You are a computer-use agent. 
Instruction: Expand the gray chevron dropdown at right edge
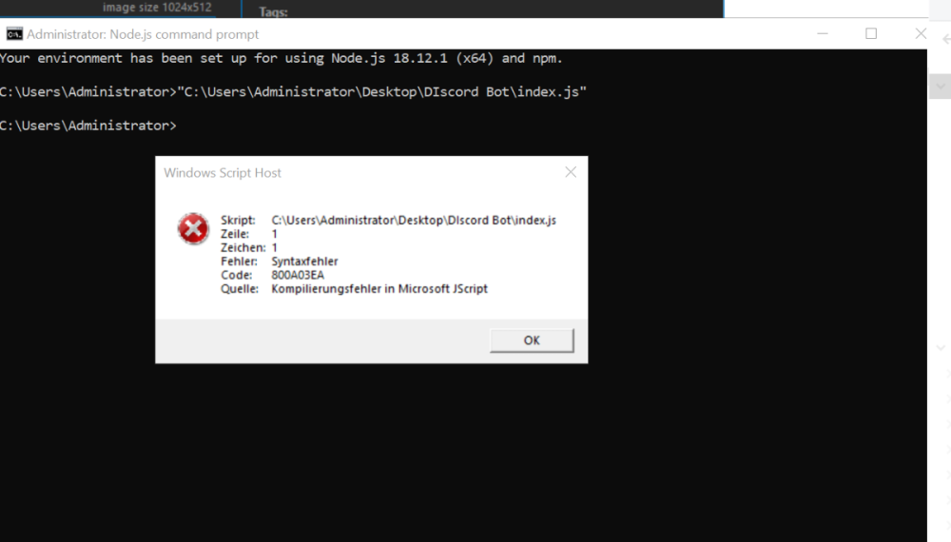941,87
